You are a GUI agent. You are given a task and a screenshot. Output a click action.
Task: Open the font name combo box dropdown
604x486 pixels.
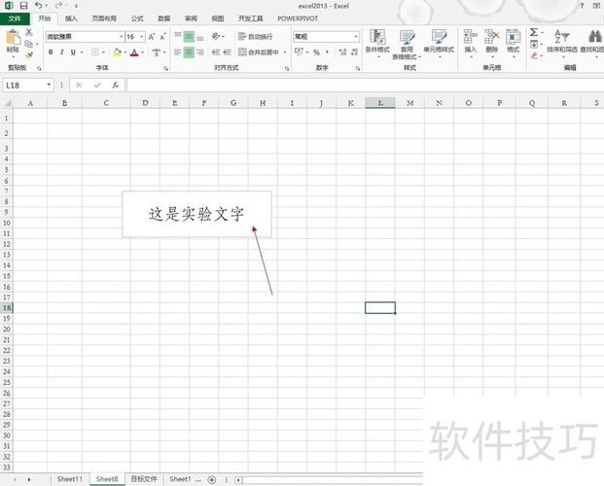click(x=122, y=37)
